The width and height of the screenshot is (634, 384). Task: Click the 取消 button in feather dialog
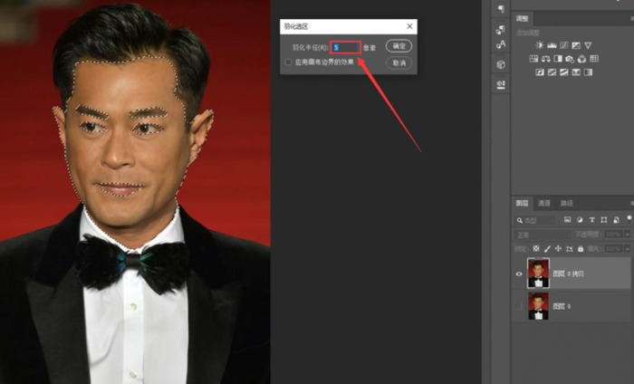398,62
